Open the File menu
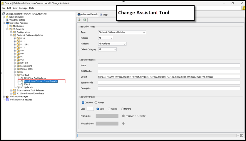The height and width of the screenshot is (141, 246). coord(4,8)
